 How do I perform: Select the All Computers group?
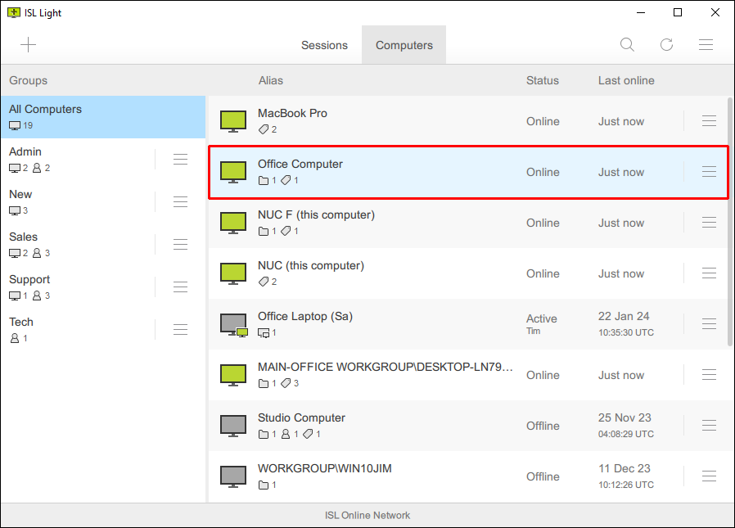(x=102, y=116)
